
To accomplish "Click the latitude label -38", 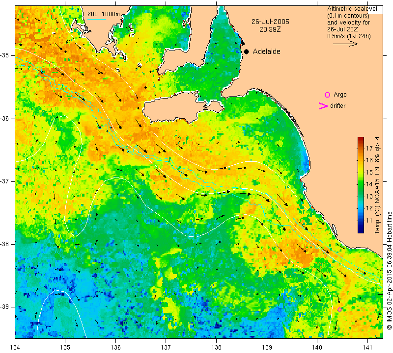I will [x=4, y=244].
